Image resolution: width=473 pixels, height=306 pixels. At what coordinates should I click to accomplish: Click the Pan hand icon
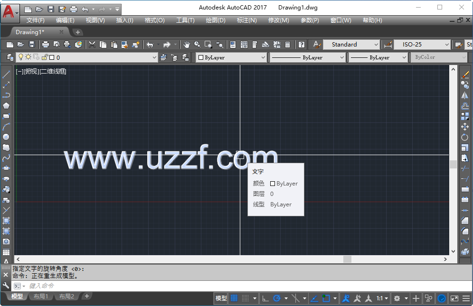coord(187,45)
